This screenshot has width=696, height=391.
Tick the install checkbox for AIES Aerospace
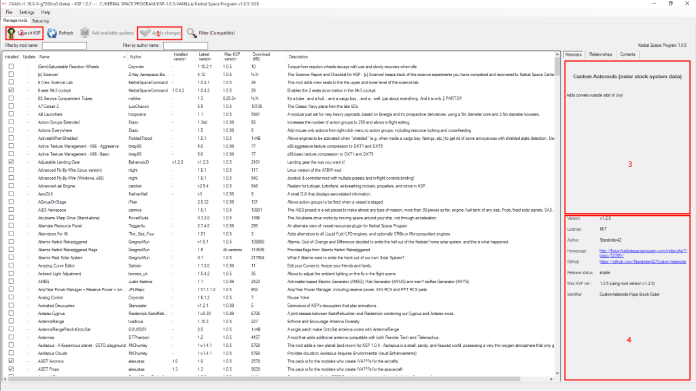(x=11, y=210)
